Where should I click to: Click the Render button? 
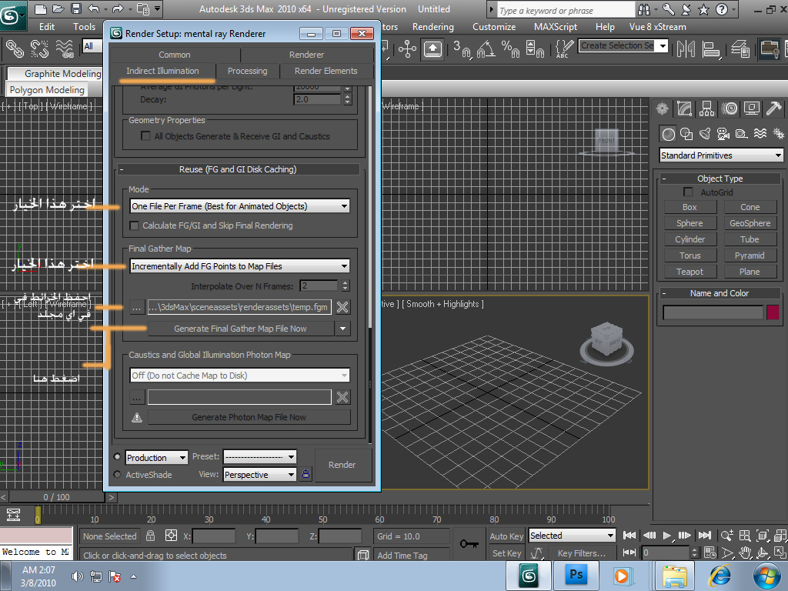342,465
